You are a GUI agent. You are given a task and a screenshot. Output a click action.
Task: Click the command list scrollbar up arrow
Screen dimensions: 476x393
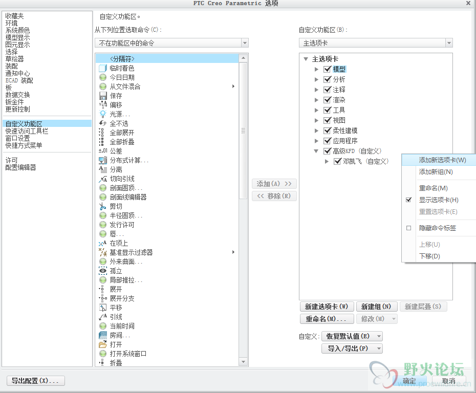tap(243, 58)
